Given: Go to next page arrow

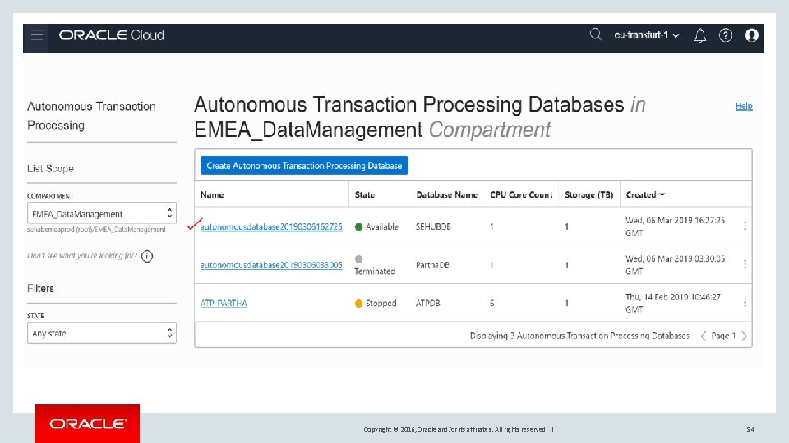Looking at the screenshot, I should pos(745,336).
